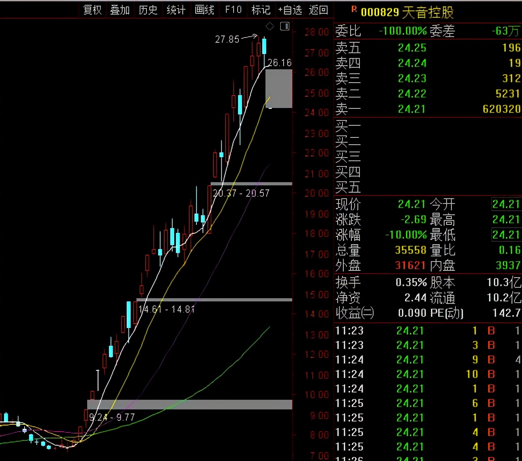Click the diamond icon above the chart
522x461 pixels.
click(270, 27)
